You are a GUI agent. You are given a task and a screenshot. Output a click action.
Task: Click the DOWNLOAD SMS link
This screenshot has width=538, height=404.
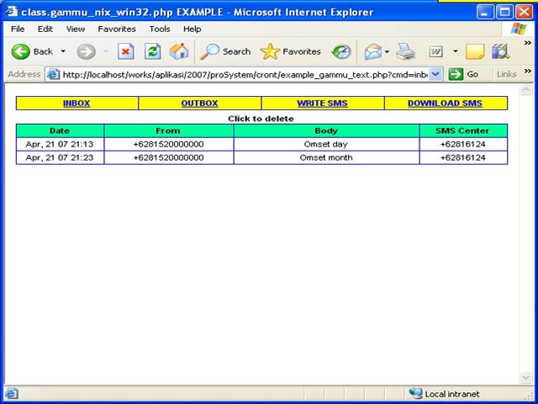tap(445, 104)
